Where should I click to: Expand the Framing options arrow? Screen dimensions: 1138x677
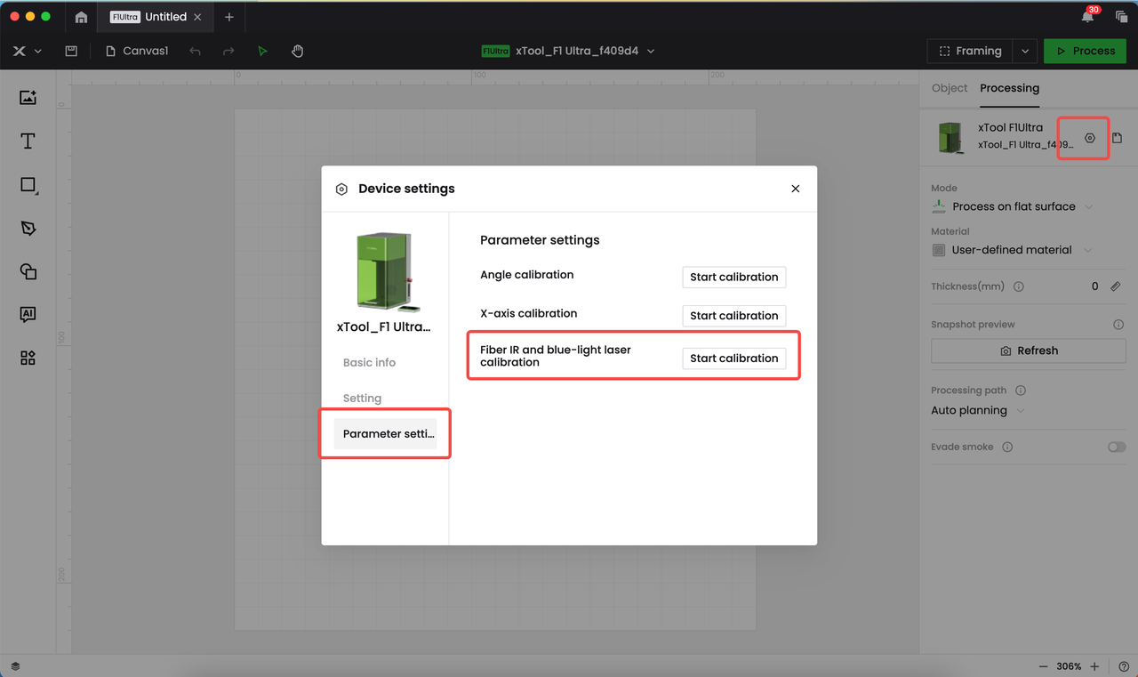click(x=1025, y=51)
